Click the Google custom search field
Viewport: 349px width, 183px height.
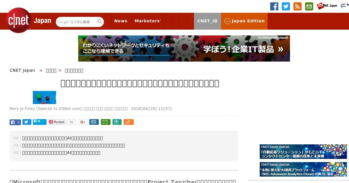point(76,22)
